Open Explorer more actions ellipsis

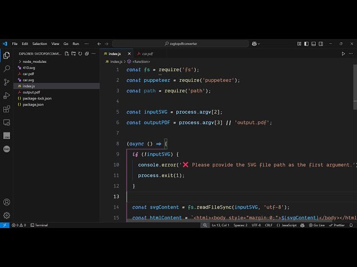tap(94, 54)
